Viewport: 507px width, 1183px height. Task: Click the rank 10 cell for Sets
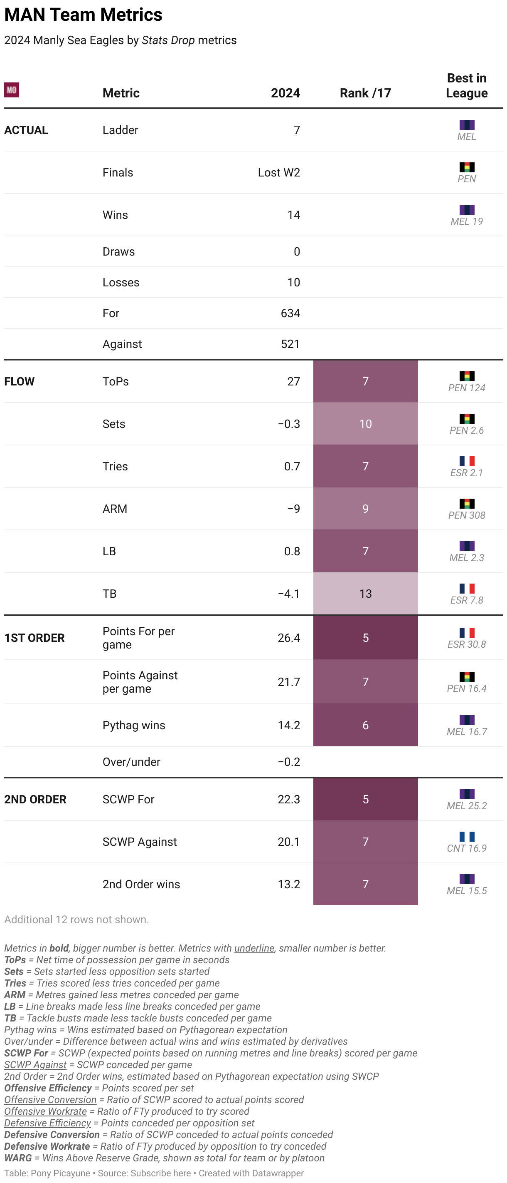[x=365, y=424]
